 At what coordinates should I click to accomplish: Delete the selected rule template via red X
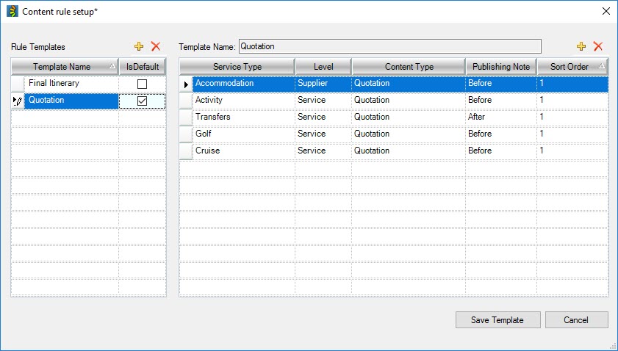point(155,46)
